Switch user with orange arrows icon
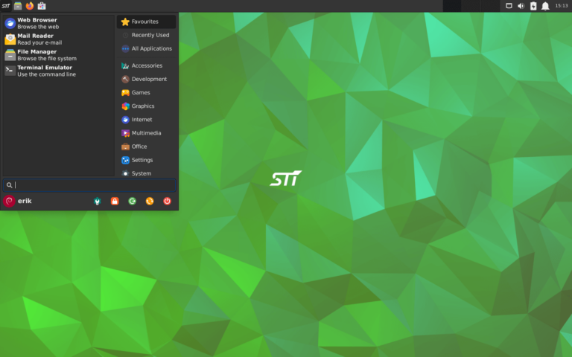The height and width of the screenshot is (357, 572). coord(150,201)
